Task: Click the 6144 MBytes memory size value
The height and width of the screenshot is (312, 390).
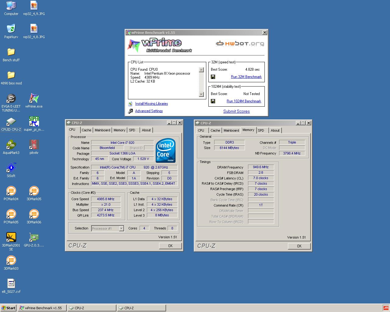Action: 229,148
